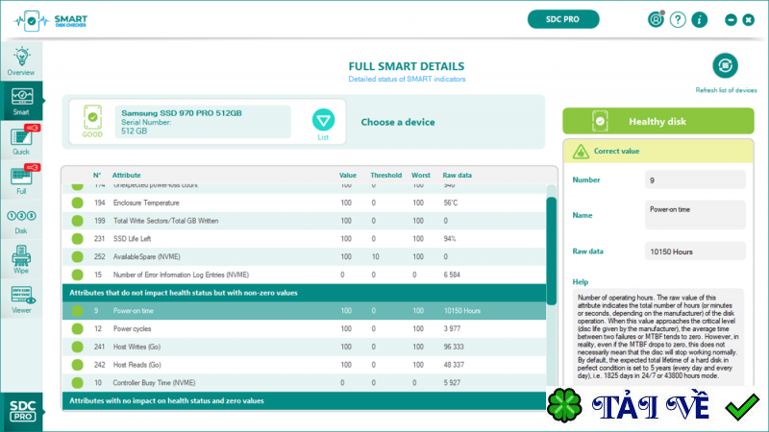Open the Viewer tool

click(21, 300)
